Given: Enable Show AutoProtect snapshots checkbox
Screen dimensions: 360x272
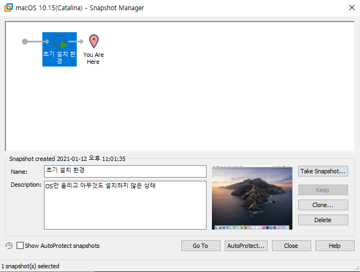Looking at the screenshot, I should pos(20,246).
